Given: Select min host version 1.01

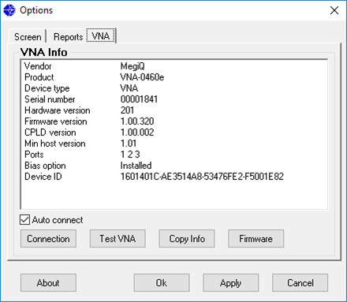Looking at the screenshot, I should click(x=129, y=144).
